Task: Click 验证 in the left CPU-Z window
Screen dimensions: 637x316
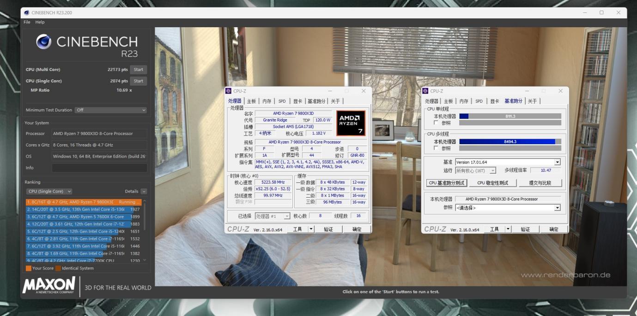Action: (x=328, y=229)
